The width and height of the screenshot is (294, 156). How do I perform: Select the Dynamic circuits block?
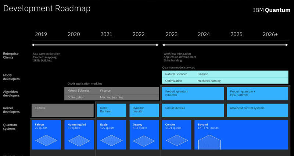[144, 110]
